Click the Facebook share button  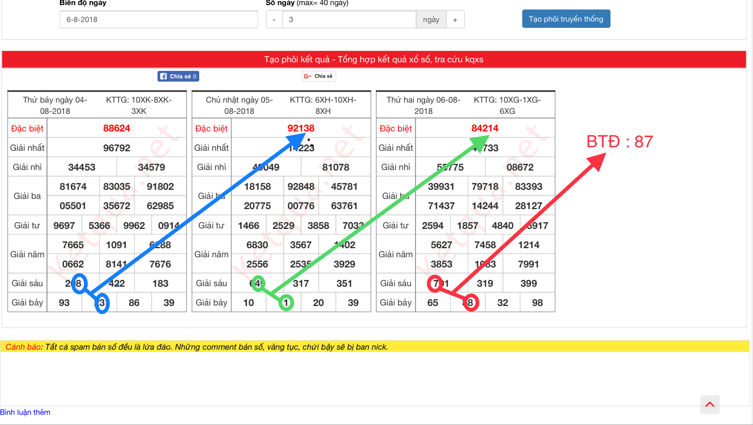point(178,76)
